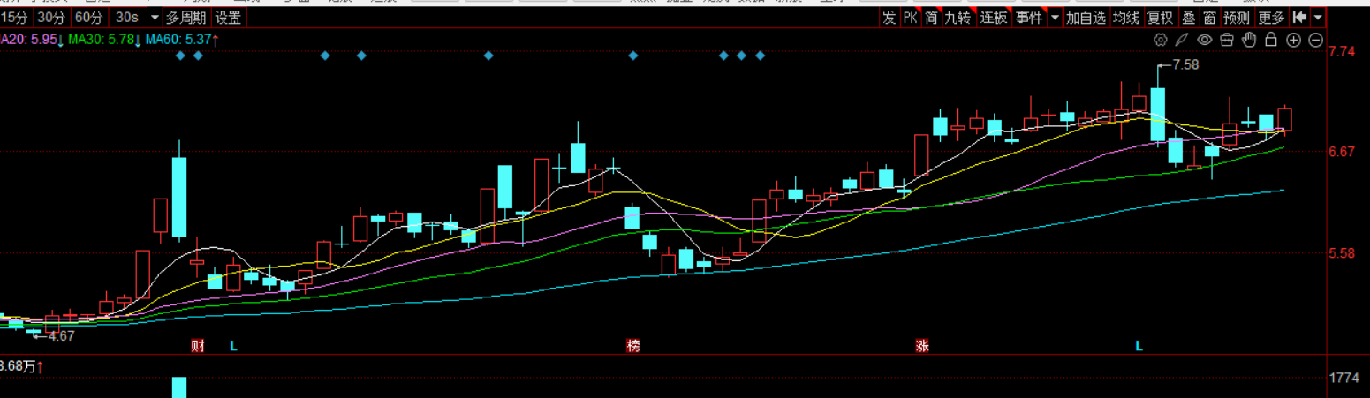Click 加自选 to add watchlist
This screenshot has height=398, width=1370.
[1086, 17]
